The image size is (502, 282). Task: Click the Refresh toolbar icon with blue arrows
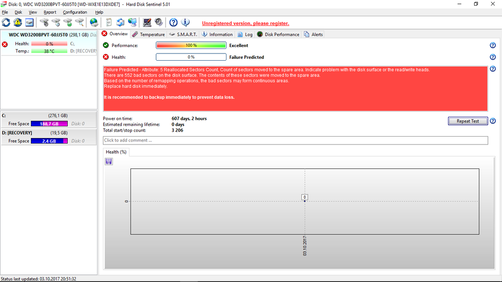[x=6, y=23]
